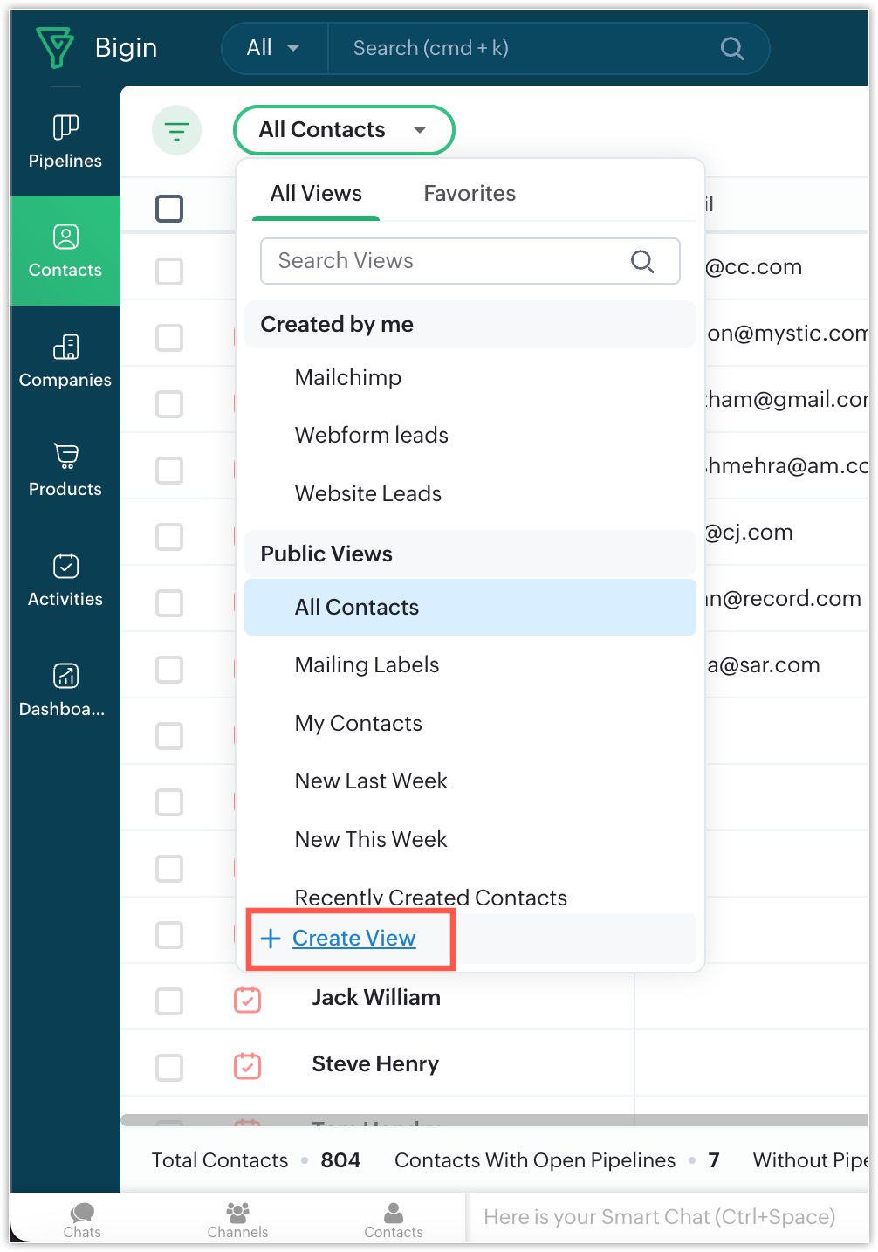Open the Products module

65,470
